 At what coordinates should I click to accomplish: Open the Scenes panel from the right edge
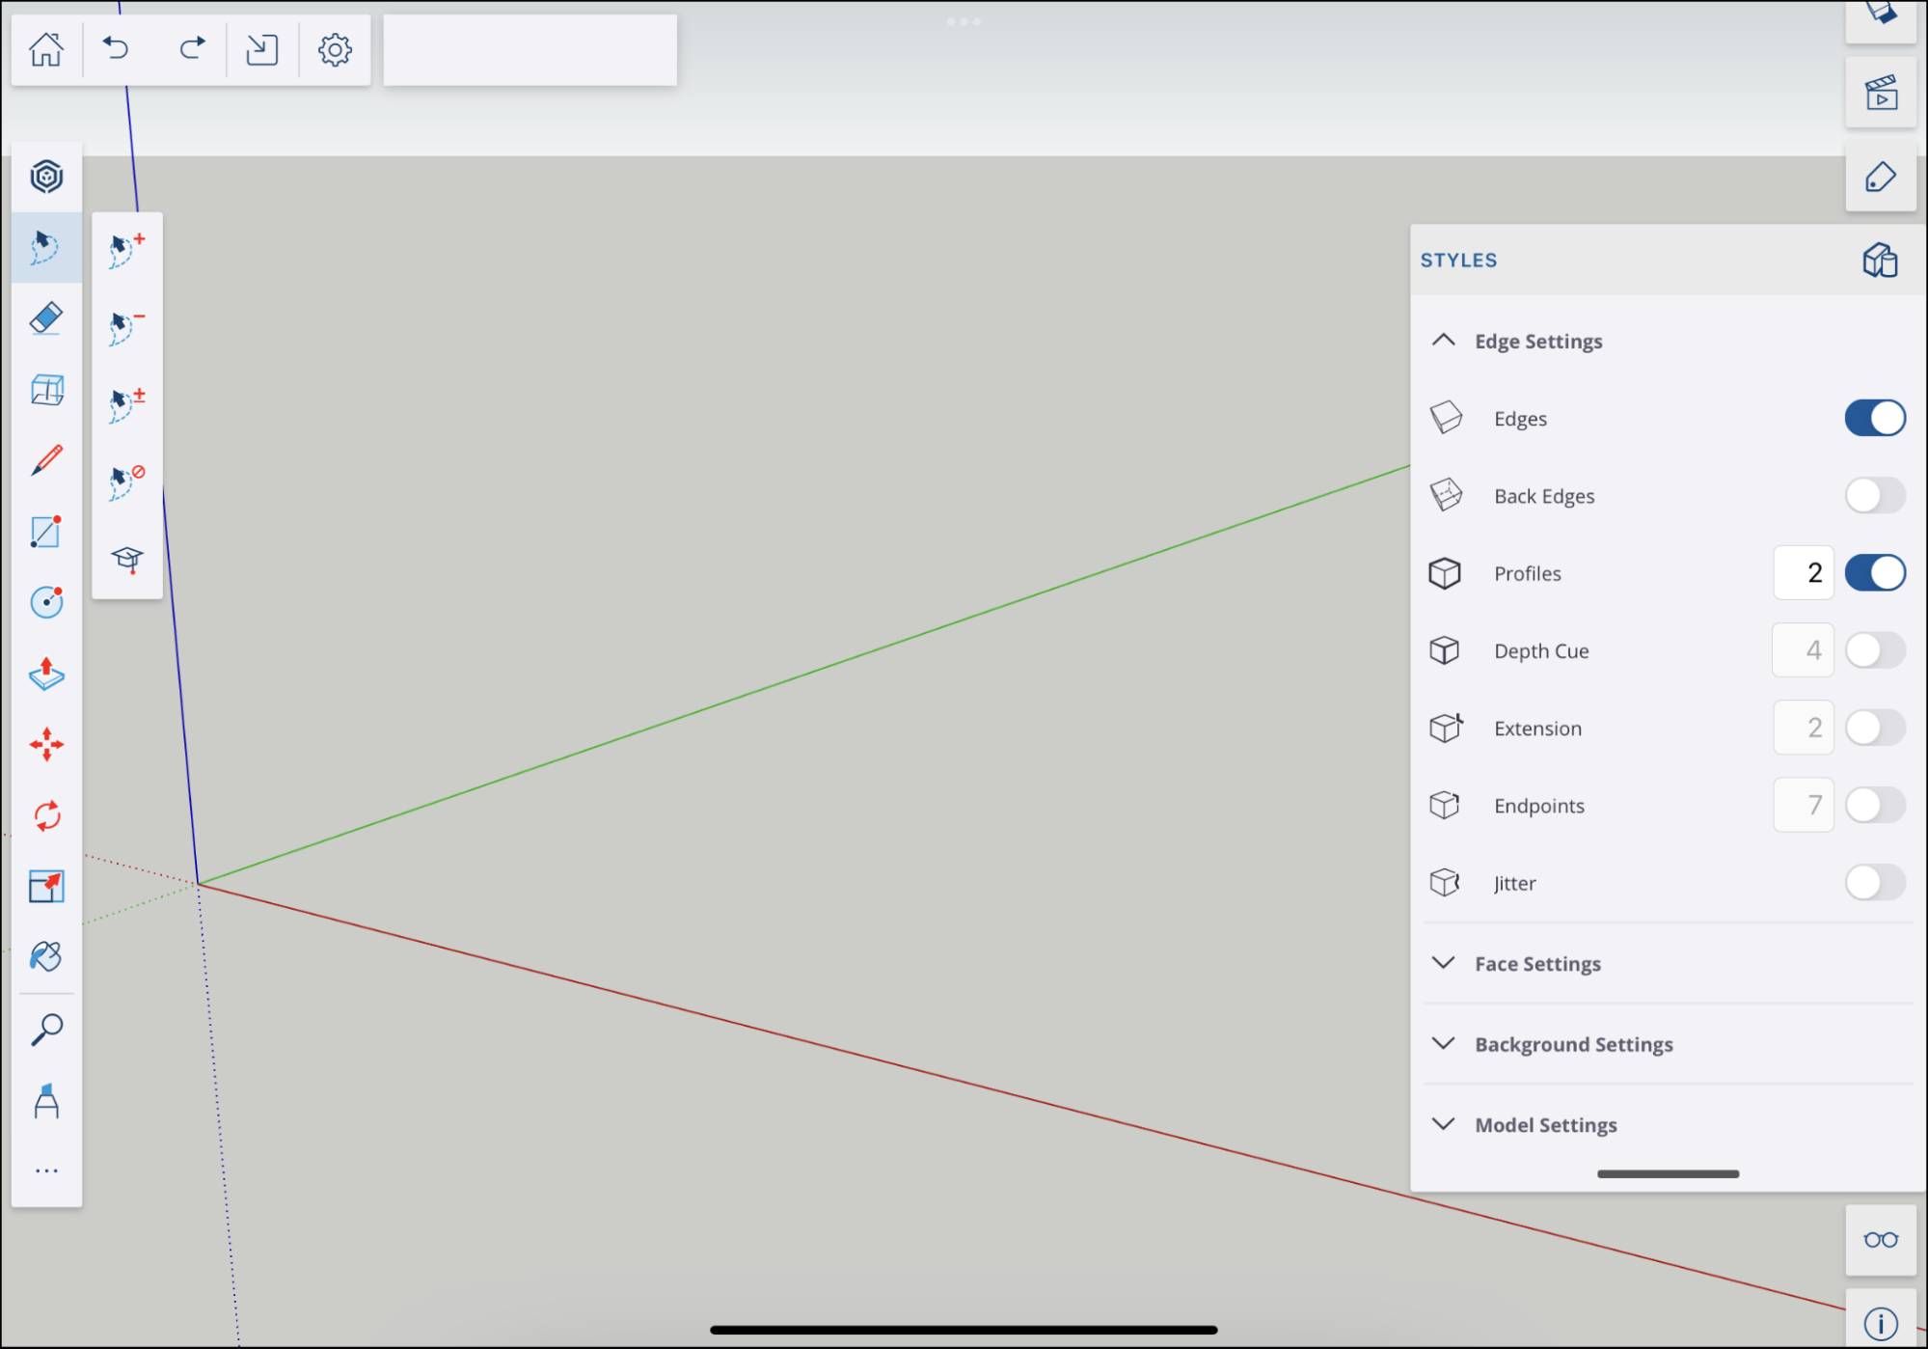[1880, 94]
